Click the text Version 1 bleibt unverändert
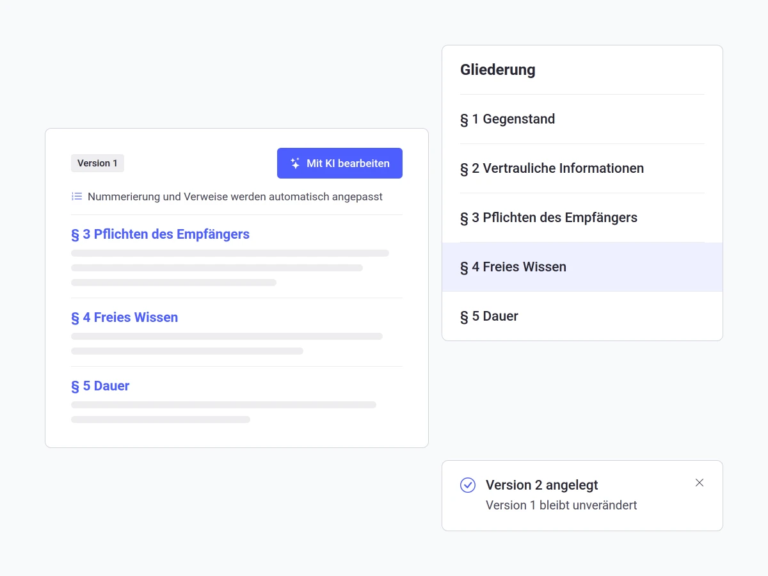Viewport: 768px width, 576px height. (561, 505)
